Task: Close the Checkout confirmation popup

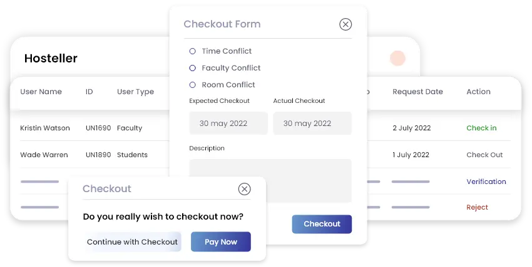Action: (x=245, y=189)
